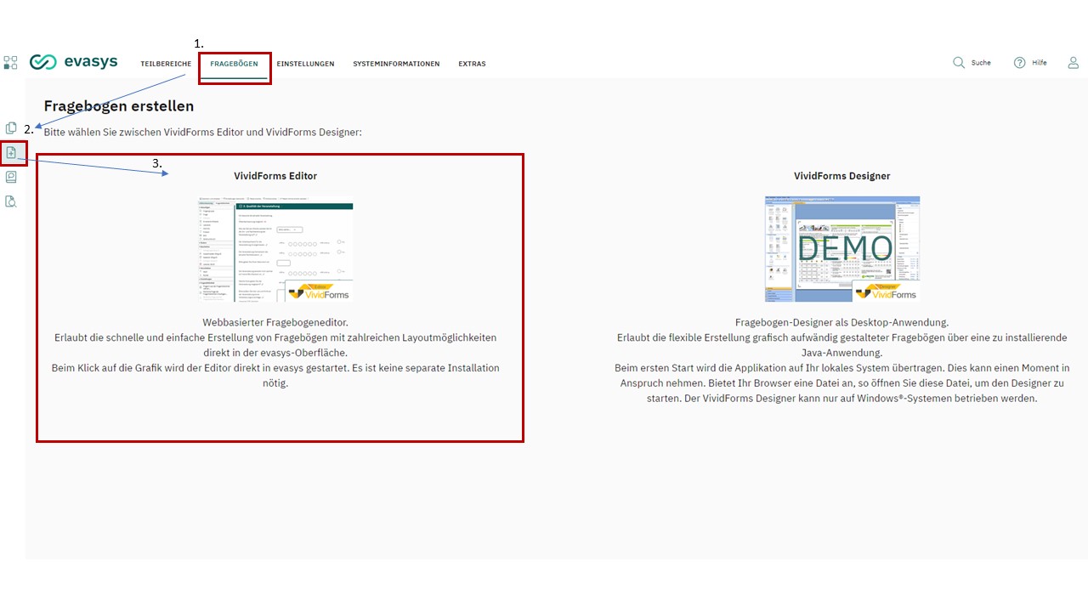Click the 'Fragebogen-Designer als Desktop-Anwendung.' line

(842, 322)
